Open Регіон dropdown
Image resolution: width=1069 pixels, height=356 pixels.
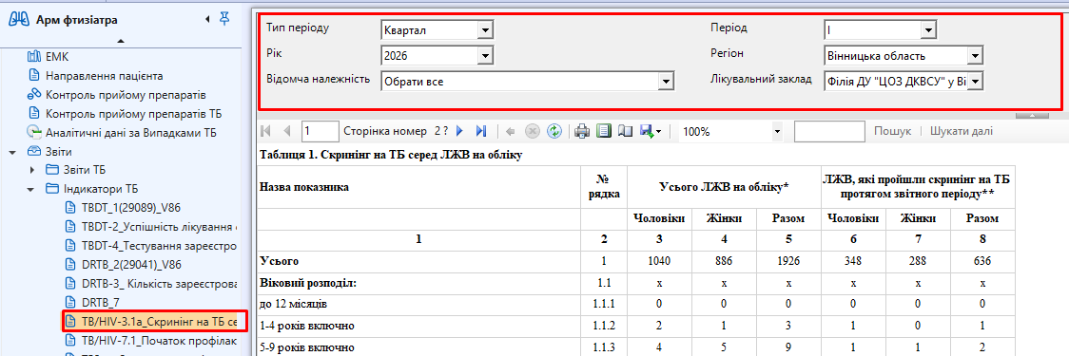(975, 56)
